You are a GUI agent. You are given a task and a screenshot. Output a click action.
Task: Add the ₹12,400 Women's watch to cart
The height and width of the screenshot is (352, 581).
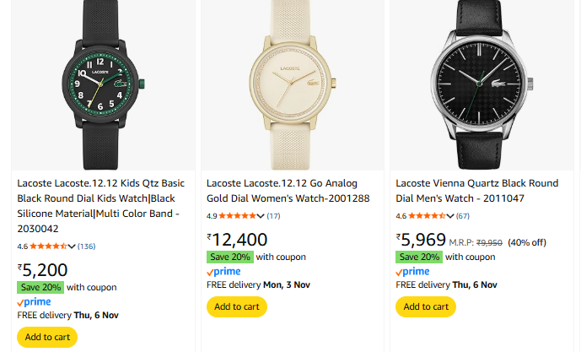pos(236,306)
